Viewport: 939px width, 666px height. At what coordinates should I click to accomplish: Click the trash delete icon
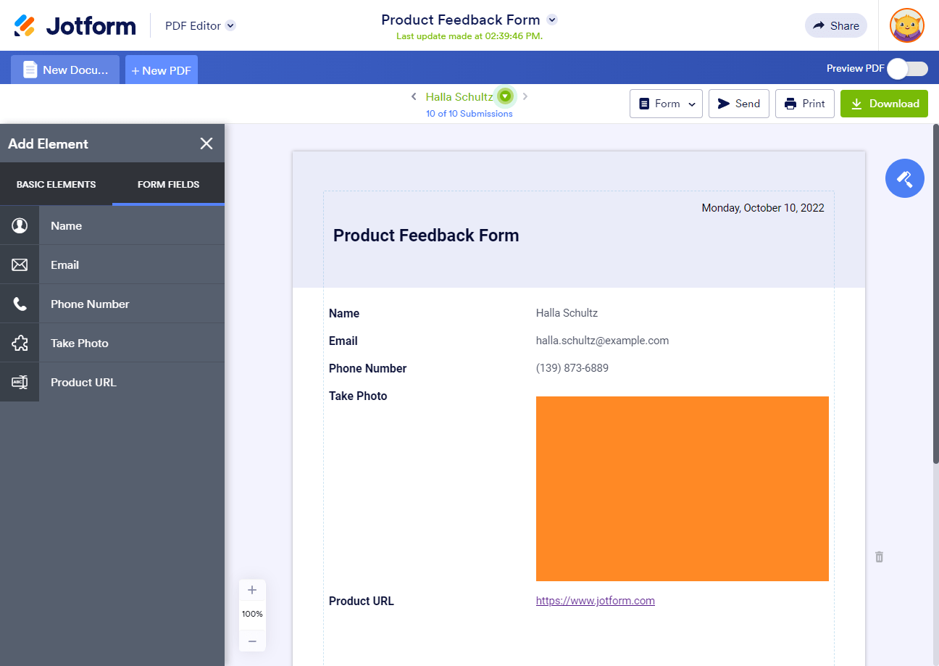879,557
